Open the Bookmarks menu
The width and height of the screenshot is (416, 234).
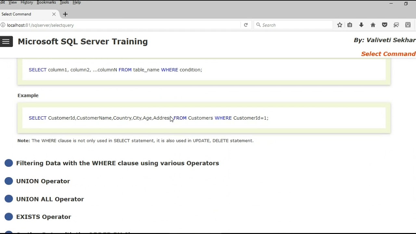pos(46,2)
